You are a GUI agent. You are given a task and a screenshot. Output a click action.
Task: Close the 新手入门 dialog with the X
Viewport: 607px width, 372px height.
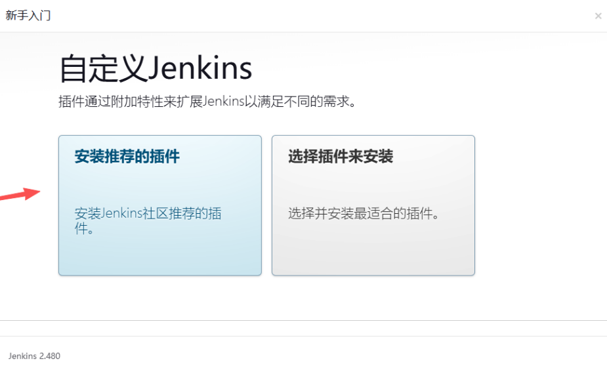click(598, 16)
